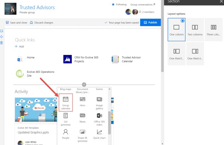Choose the Two columns layout

(x=195, y=29)
